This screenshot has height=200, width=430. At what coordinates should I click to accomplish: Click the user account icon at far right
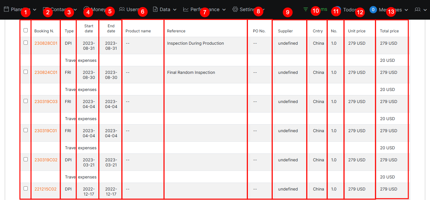(418, 10)
